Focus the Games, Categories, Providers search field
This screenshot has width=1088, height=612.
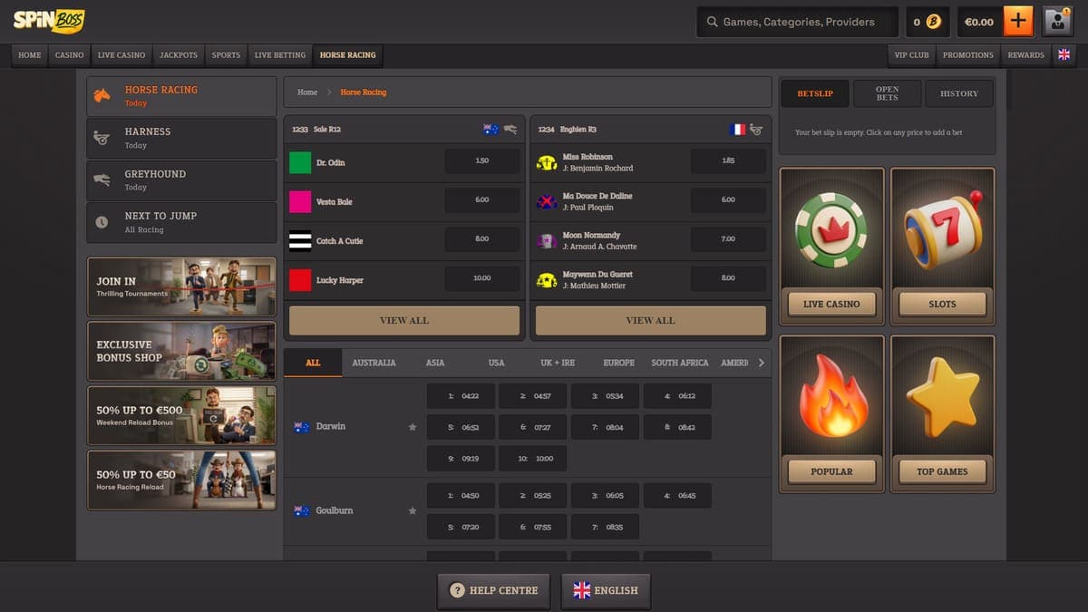[x=798, y=22]
